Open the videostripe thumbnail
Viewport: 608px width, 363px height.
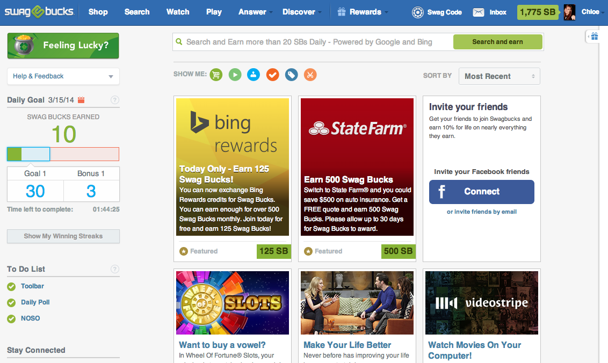point(482,303)
